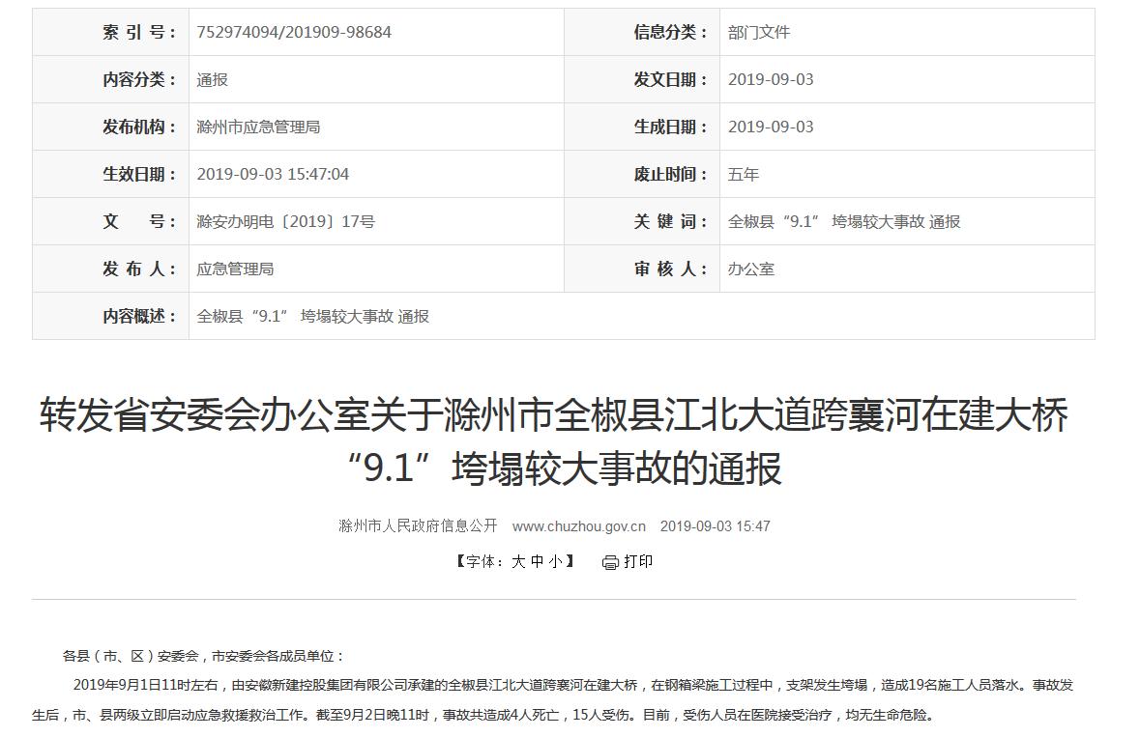Click index number 752974094/201909-98684
The image size is (1140, 737).
[x=294, y=32]
